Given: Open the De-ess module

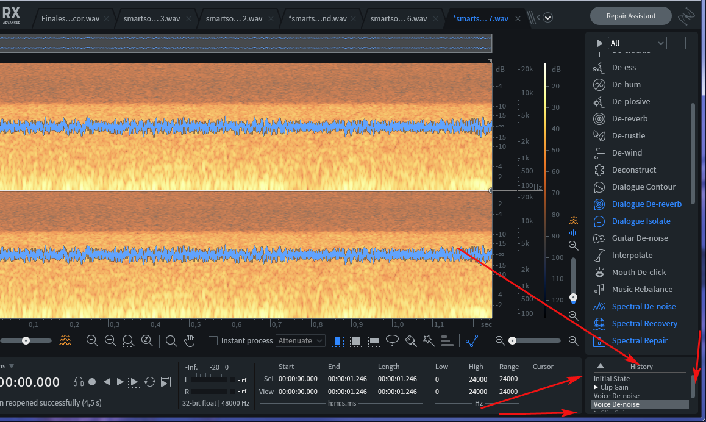Looking at the screenshot, I should pos(623,68).
